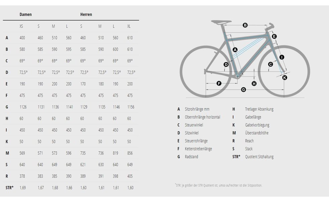
Task: Select the Damen column group header
Action: click(26, 14)
